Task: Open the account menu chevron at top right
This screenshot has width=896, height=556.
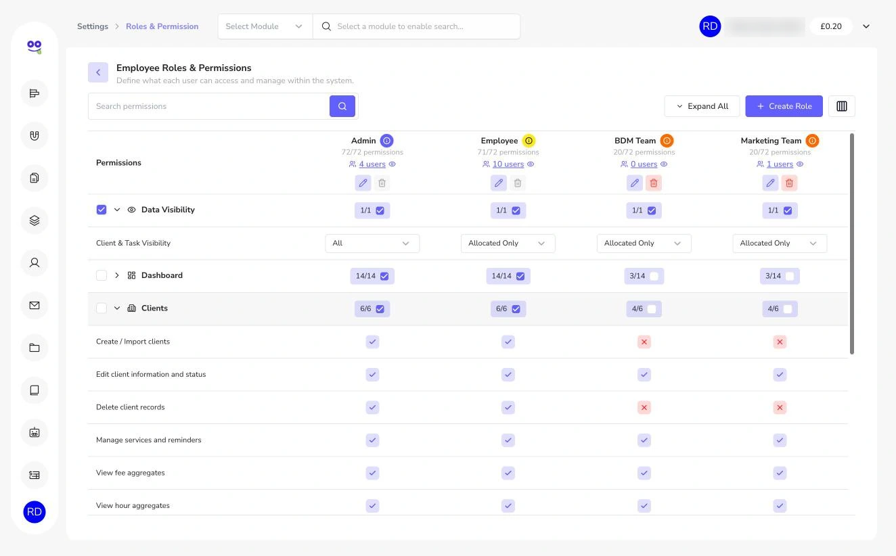Action: 866,26
